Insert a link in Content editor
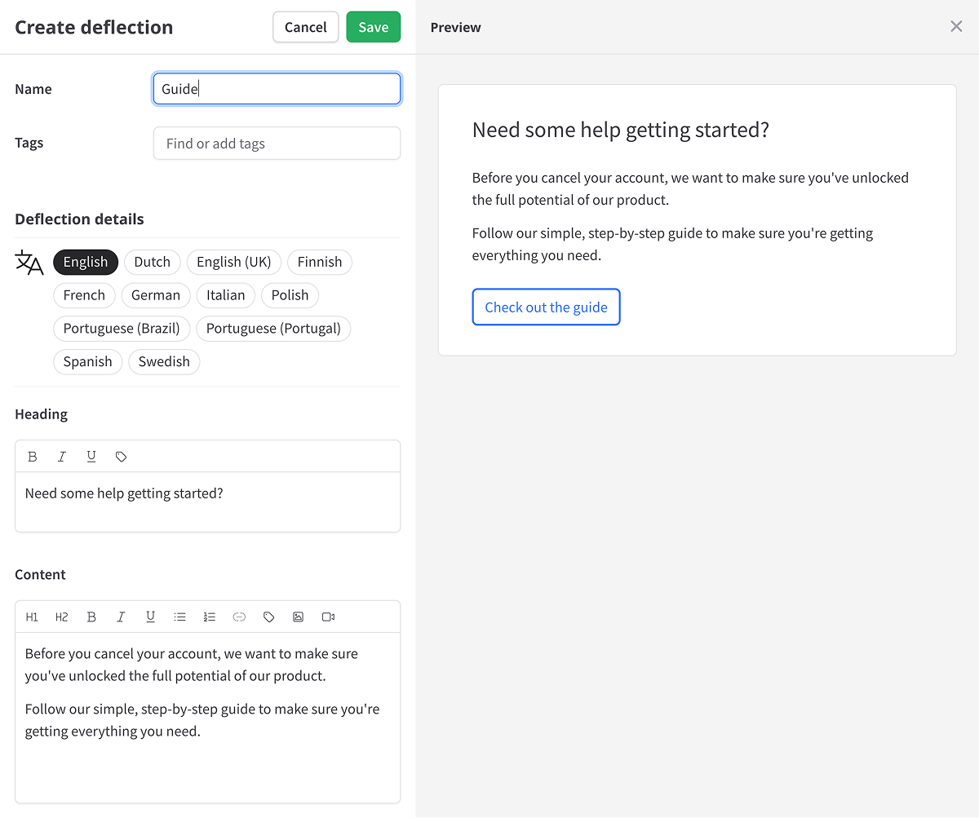This screenshot has width=979, height=818. pos(239,617)
